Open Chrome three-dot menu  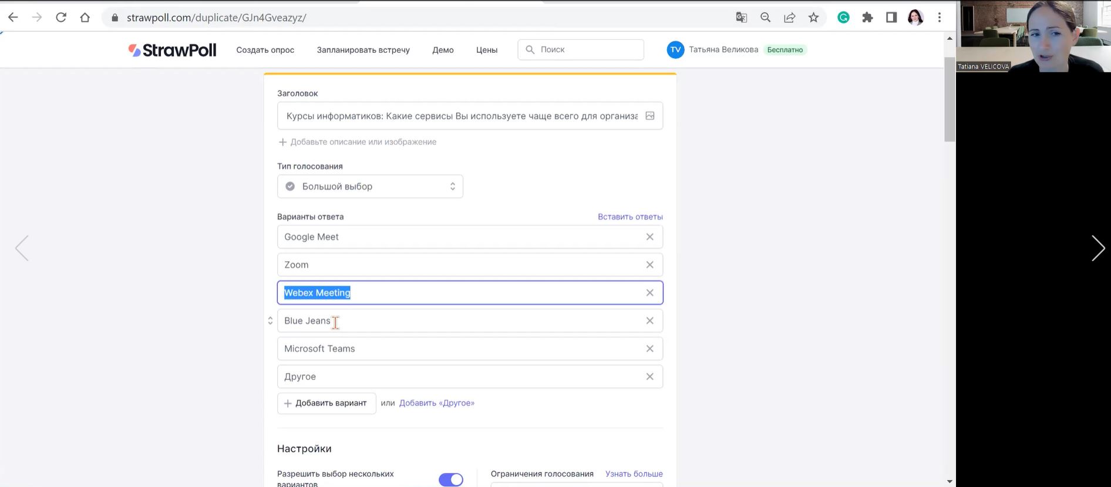coord(940,18)
